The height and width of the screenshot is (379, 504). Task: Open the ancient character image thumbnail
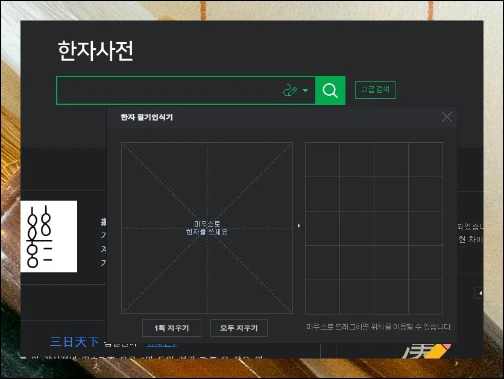click(49, 236)
